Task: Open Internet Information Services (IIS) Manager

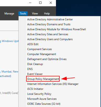Action: [x=53, y=84]
